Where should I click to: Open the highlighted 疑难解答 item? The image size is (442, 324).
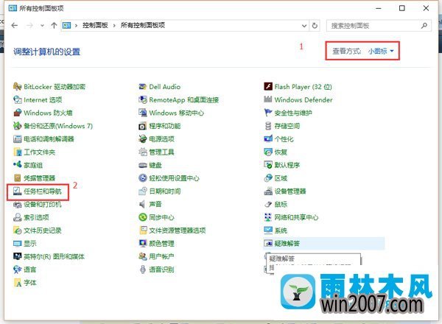[324, 244]
